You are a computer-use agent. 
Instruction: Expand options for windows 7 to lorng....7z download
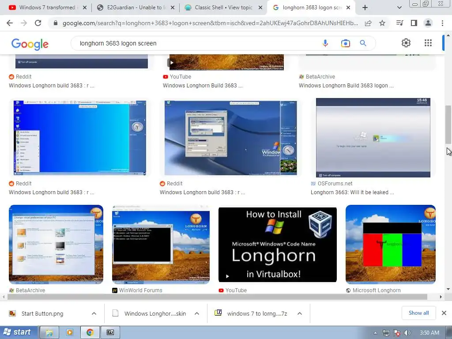point(300,313)
